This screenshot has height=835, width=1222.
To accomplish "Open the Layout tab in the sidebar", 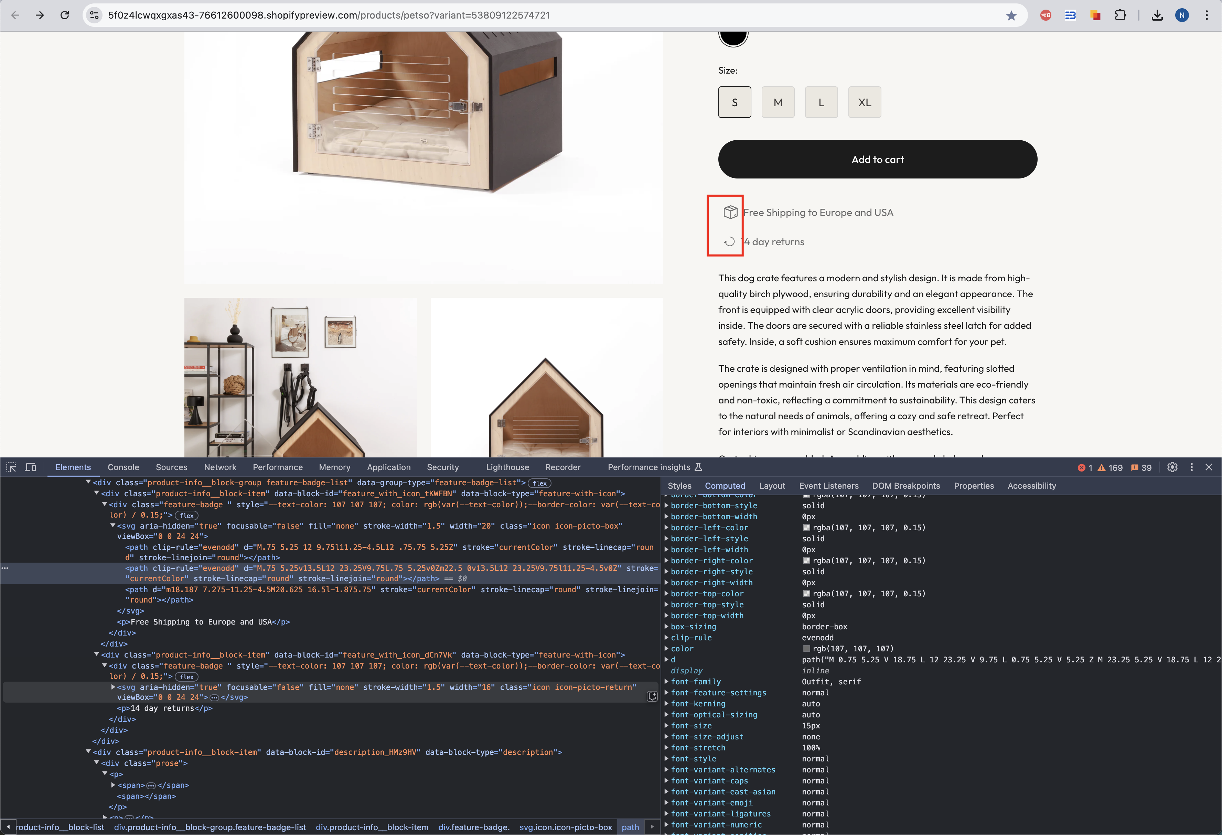I will [x=771, y=486].
